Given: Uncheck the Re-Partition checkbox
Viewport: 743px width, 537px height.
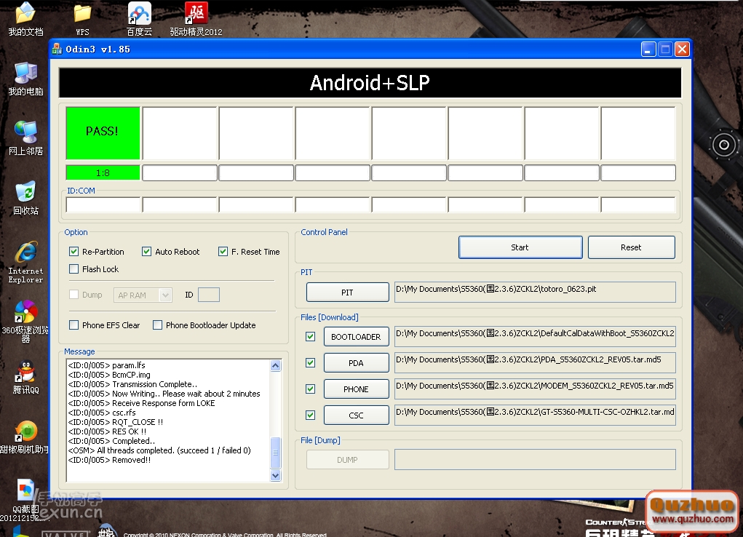Looking at the screenshot, I should click(x=73, y=252).
